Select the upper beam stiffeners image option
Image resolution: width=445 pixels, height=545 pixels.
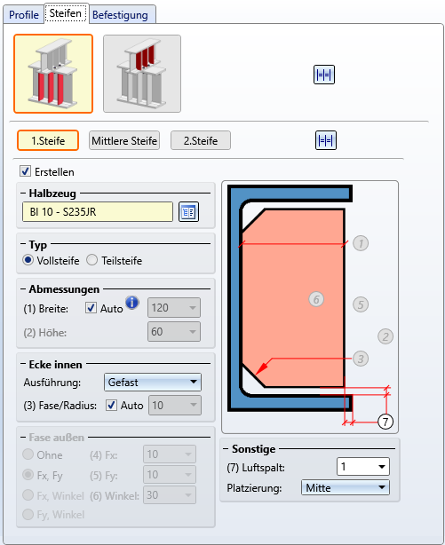pyautogui.click(x=142, y=74)
